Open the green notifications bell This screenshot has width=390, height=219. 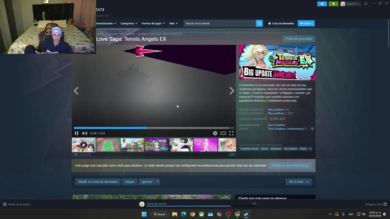(x=333, y=4)
